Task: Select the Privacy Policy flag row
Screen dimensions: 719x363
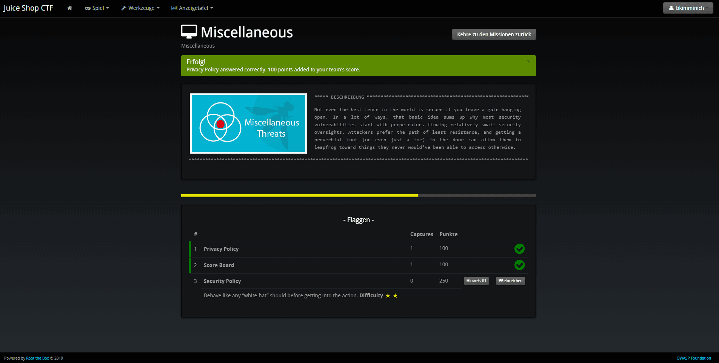Action: click(359, 249)
